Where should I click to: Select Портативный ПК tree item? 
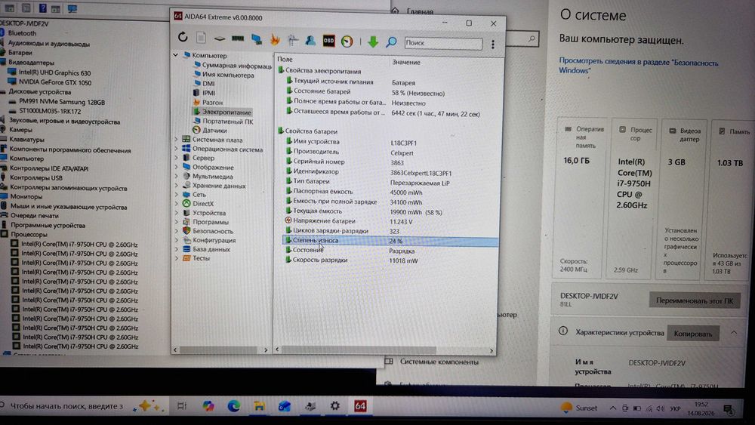point(223,122)
